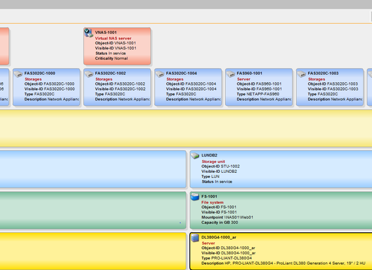
Task: Select the DL380G4-1000_ar card title
Action: point(219,237)
